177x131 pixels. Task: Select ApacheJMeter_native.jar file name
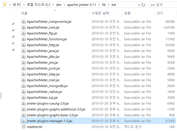[x=45, y=92]
